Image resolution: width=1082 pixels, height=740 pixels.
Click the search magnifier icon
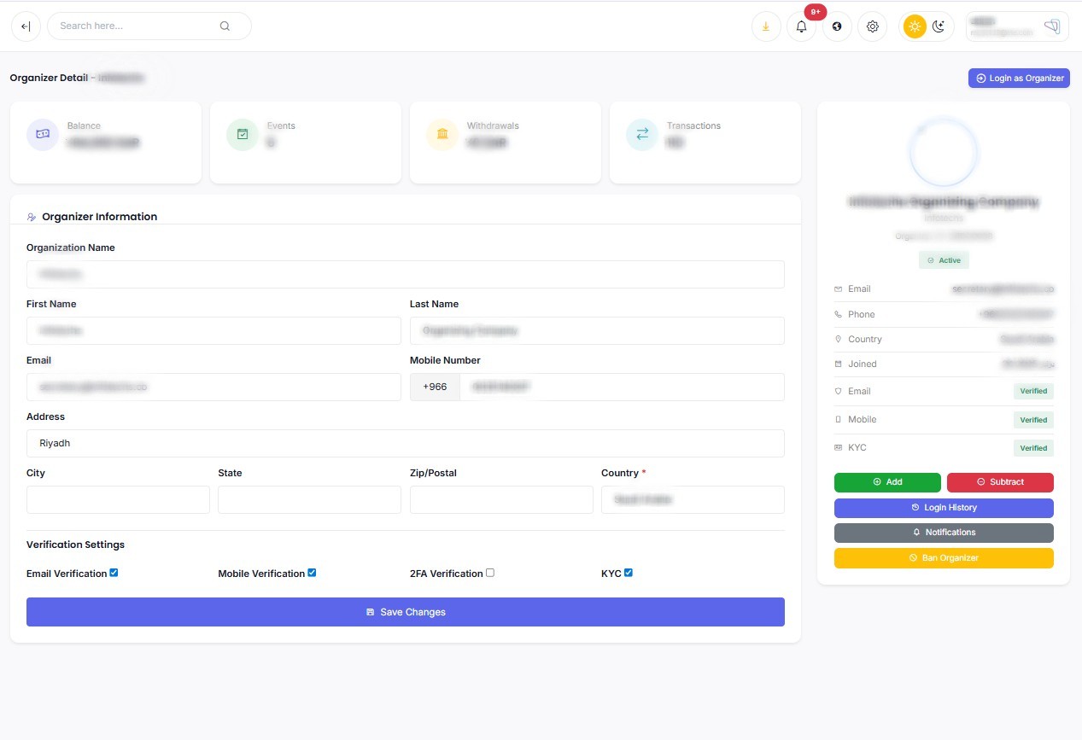[x=225, y=26]
